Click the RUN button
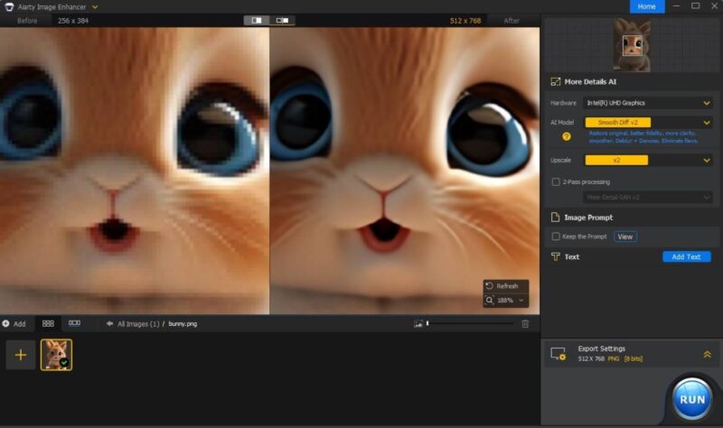 coord(691,399)
